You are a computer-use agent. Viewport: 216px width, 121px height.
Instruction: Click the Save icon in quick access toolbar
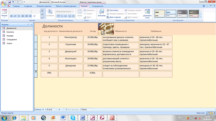click(9, 2)
